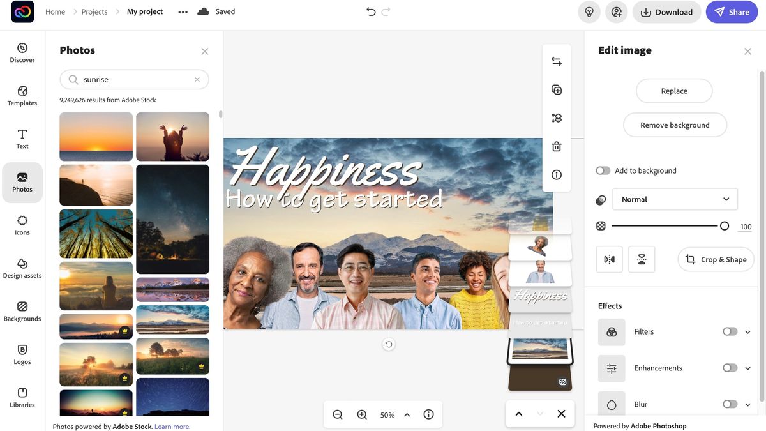The height and width of the screenshot is (431, 766).
Task: Zoom in on the canvas
Action: 362,414
